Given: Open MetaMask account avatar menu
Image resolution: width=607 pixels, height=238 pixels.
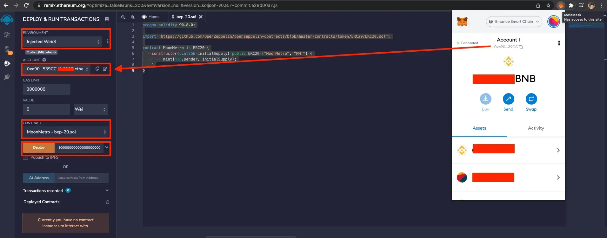Looking at the screenshot, I should [553, 22].
